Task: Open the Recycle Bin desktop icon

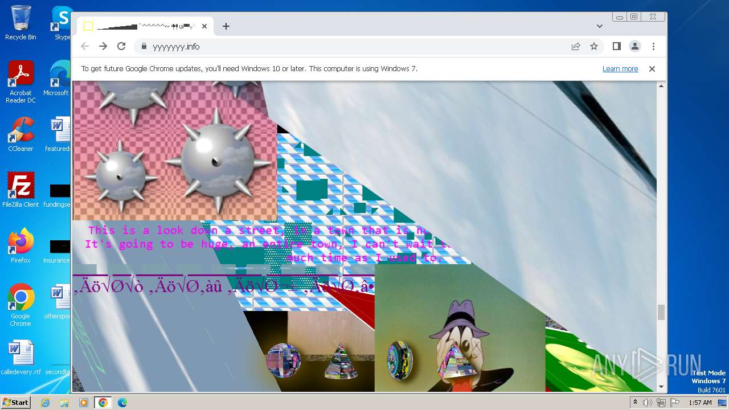Action: point(21,23)
